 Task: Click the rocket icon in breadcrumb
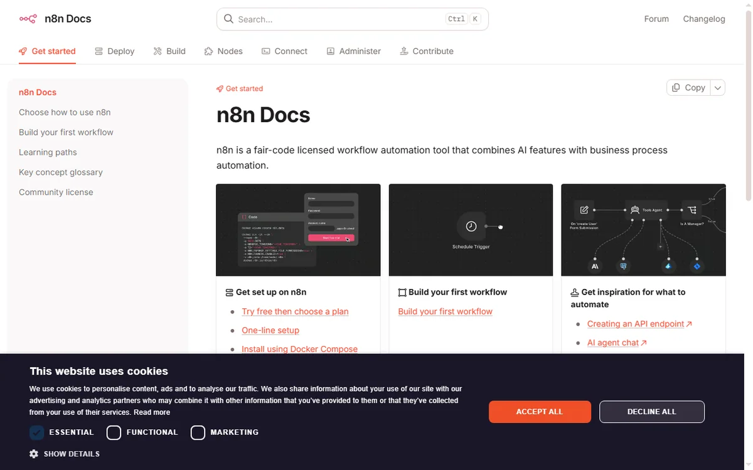click(220, 89)
